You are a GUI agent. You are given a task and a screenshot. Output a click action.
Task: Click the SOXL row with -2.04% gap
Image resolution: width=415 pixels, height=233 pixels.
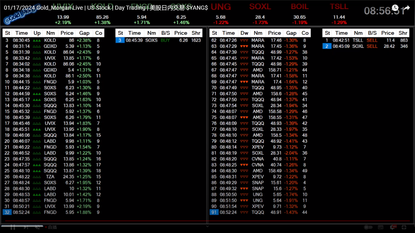[260, 153]
